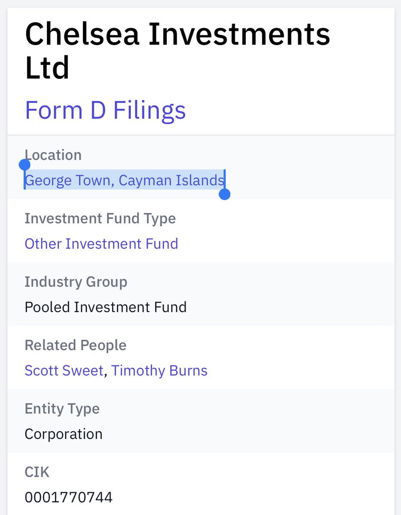Select the 'Pooled Investment Fund' value text
The width and height of the screenshot is (401, 515).
(x=105, y=307)
